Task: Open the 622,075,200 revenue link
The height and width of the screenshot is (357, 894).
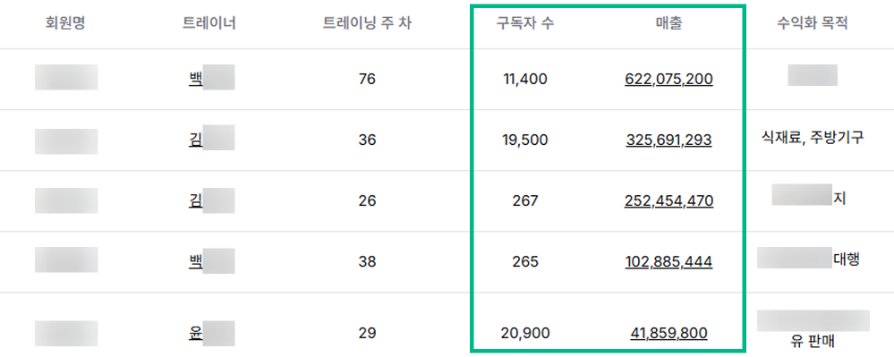Action: (x=668, y=80)
